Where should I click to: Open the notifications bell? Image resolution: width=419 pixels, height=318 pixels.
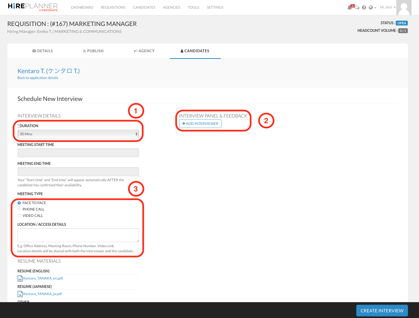pos(349,8)
